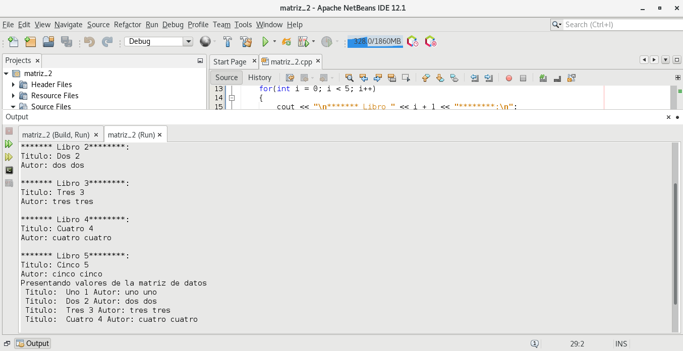Open the Refactor menu
The height and width of the screenshot is (351, 683).
click(127, 25)
